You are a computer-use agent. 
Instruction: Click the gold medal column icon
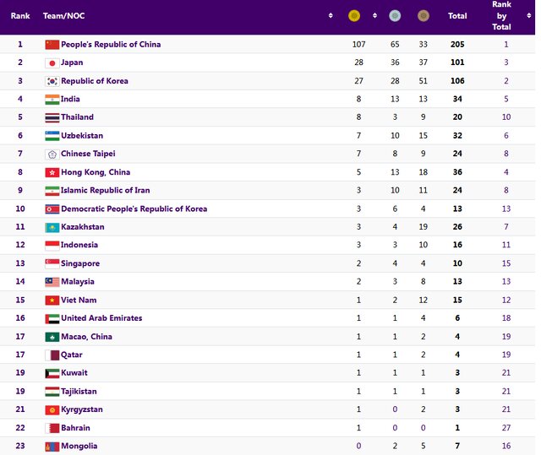(x=354, y=15)
